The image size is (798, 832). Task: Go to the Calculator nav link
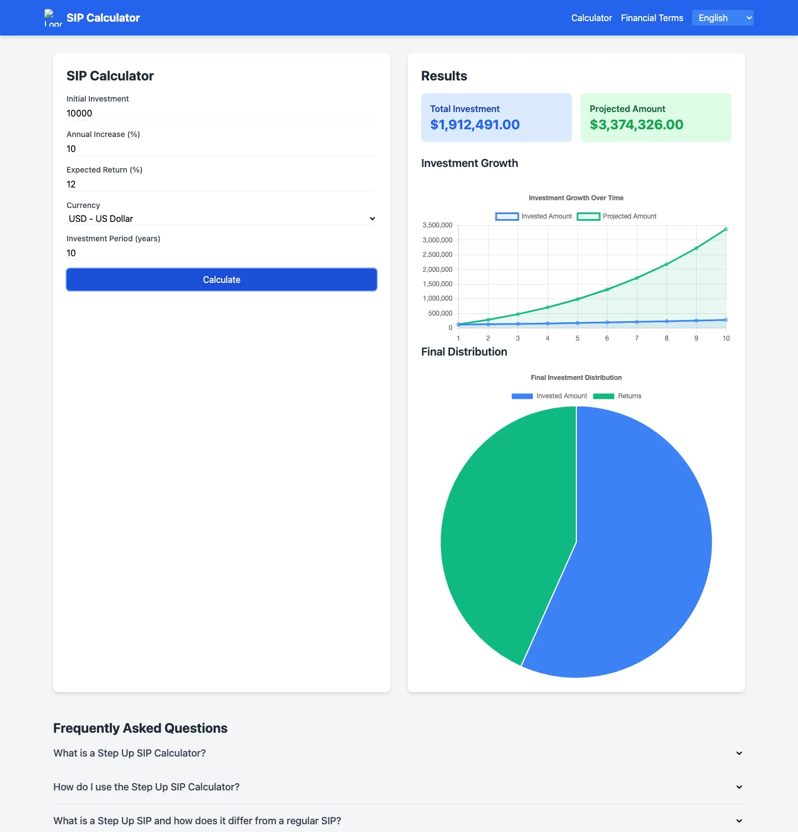(591, 18)
